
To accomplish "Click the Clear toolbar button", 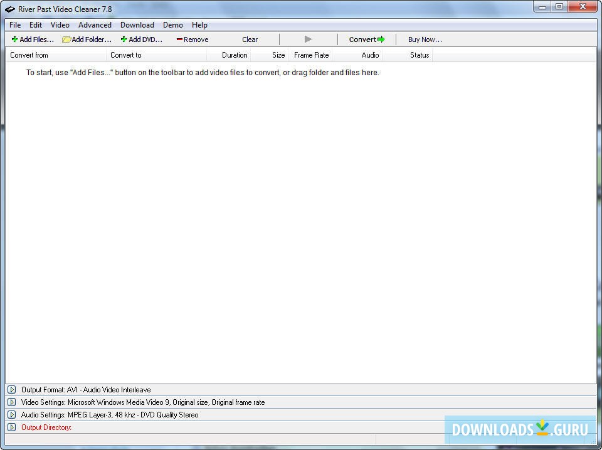I will pyautogui.click(x=250, y=39).
